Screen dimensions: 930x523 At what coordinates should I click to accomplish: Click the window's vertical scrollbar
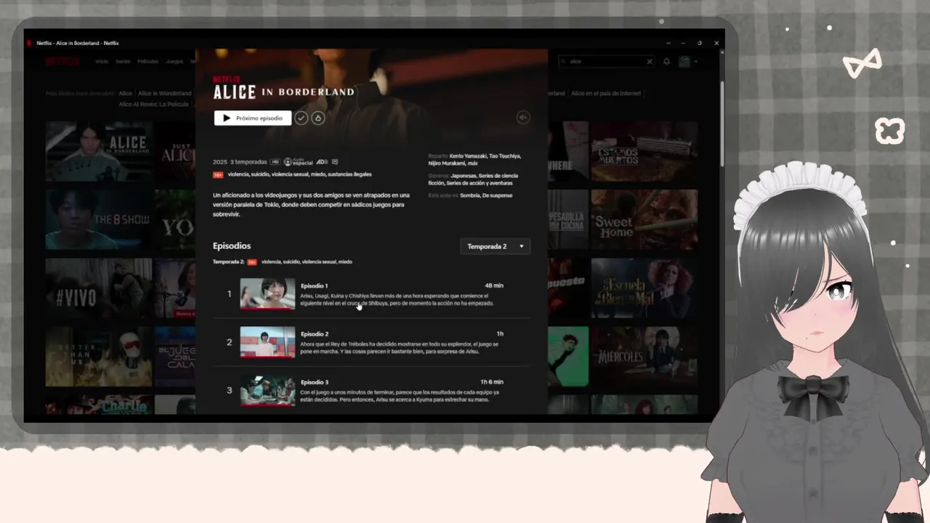coord(721,123)
